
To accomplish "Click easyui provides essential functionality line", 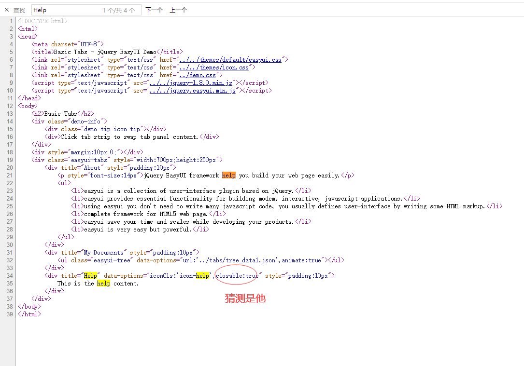I will (x=245, y=199).
